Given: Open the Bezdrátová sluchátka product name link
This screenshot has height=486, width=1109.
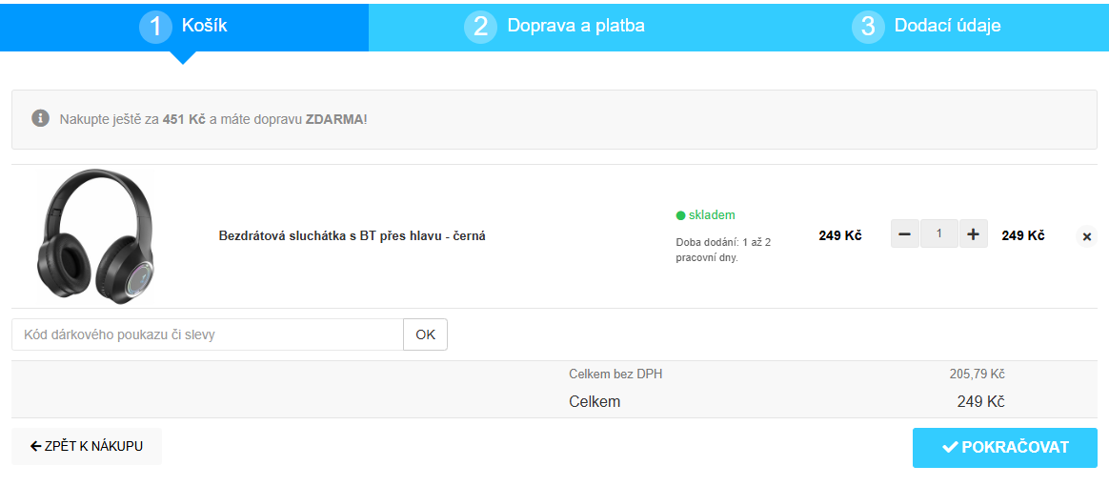Looking at the screenshot, I should (353, 235).
